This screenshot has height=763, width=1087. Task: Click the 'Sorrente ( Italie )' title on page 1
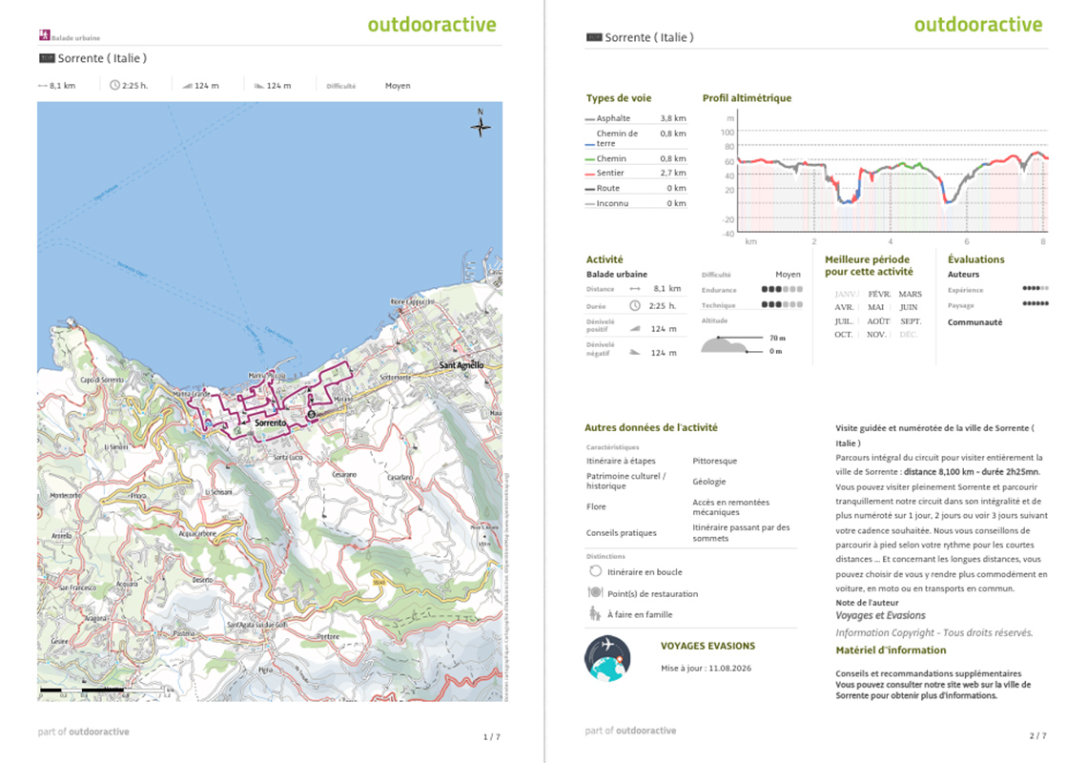102,58
